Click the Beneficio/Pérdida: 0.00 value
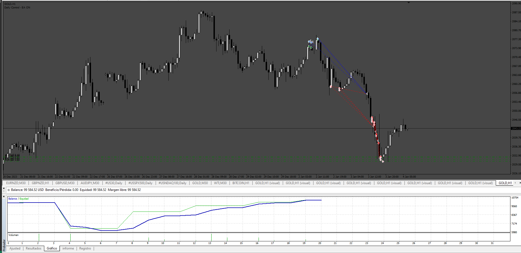The width and height of the screenshot is (521, 253). click(x=62, y=190)
